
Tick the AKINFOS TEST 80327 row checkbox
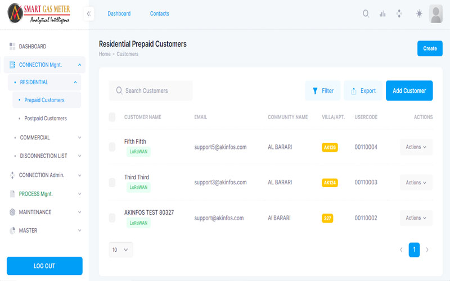pos(112,218)
